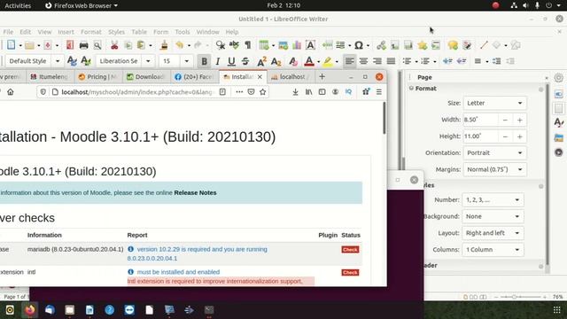Toggle Center Horizontally alignment
Screen dimensions: 567x319
point(363,61)
